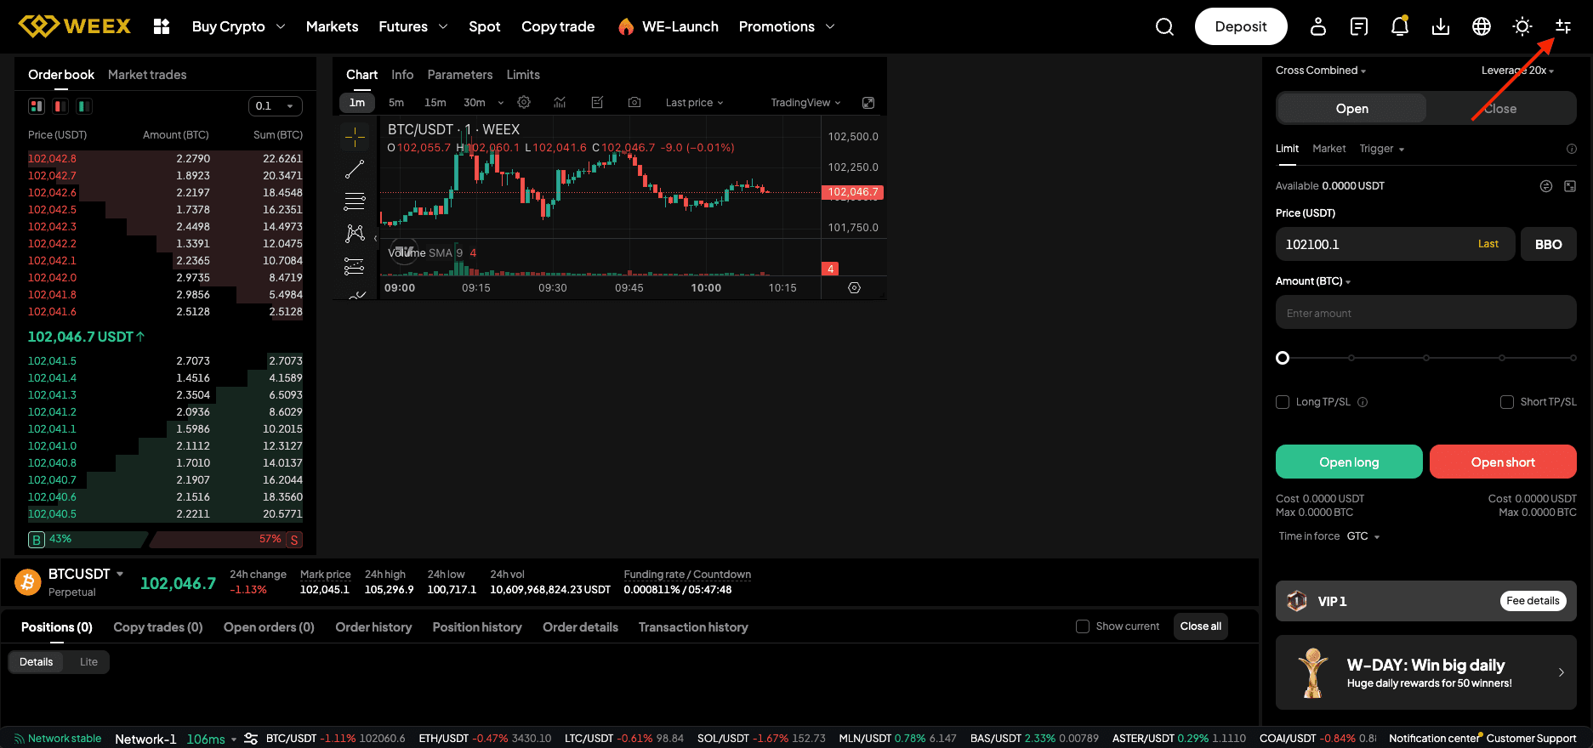Open the Leverage 20x dropdown
The height and width of the screenshot is (748, 1593).
(1517, 71)
